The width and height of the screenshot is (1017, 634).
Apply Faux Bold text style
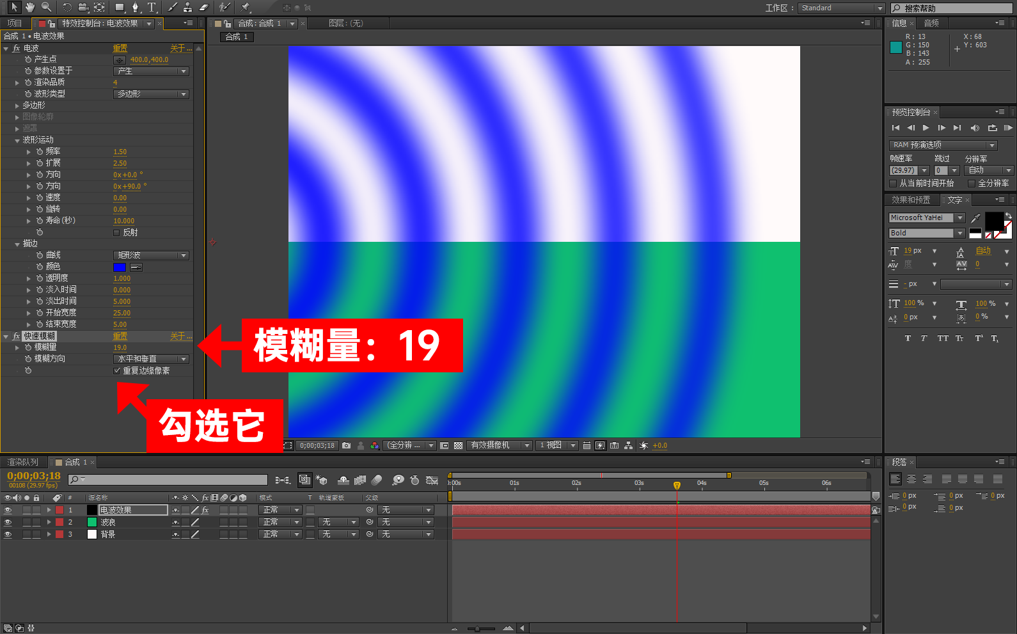(908, 338)
